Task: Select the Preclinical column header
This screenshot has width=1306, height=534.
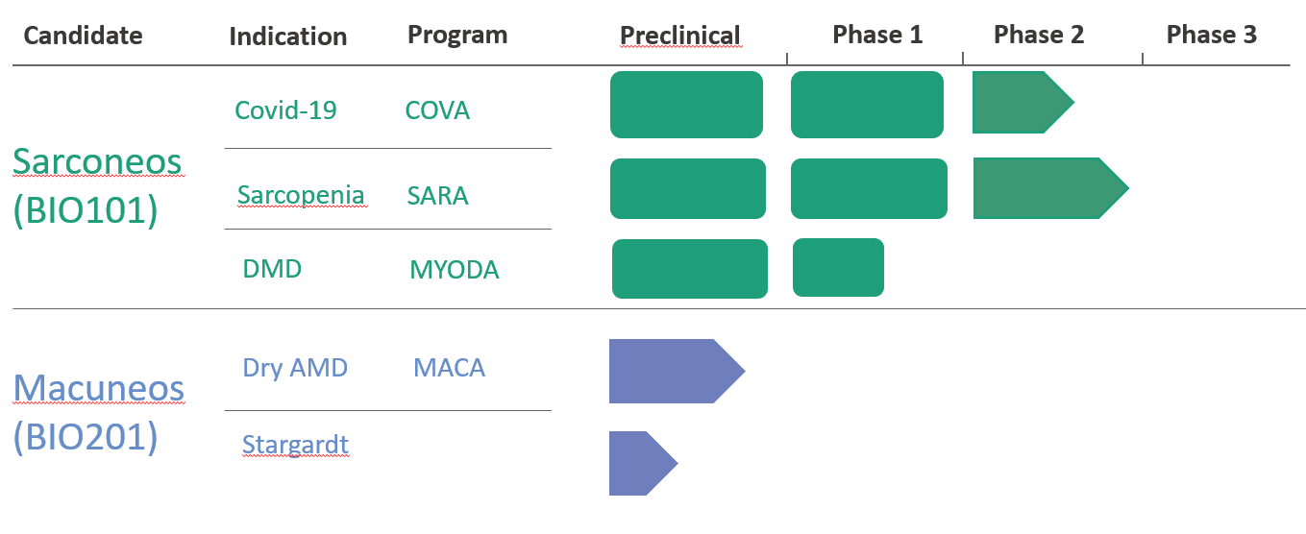Action: pyautogui.click(x=680, y=36)
